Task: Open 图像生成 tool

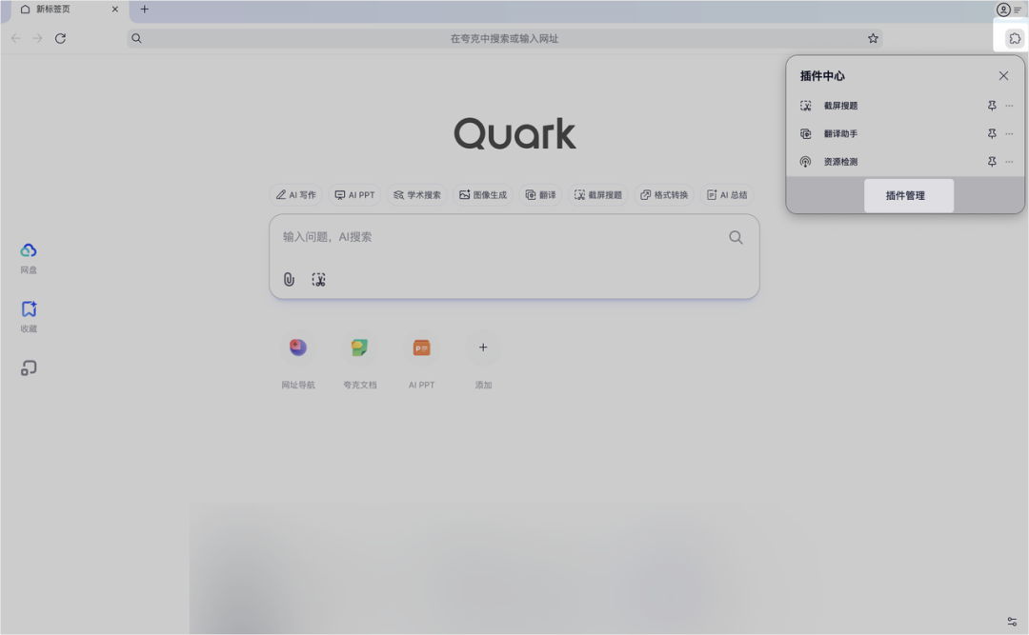Action: click(483, 195)
